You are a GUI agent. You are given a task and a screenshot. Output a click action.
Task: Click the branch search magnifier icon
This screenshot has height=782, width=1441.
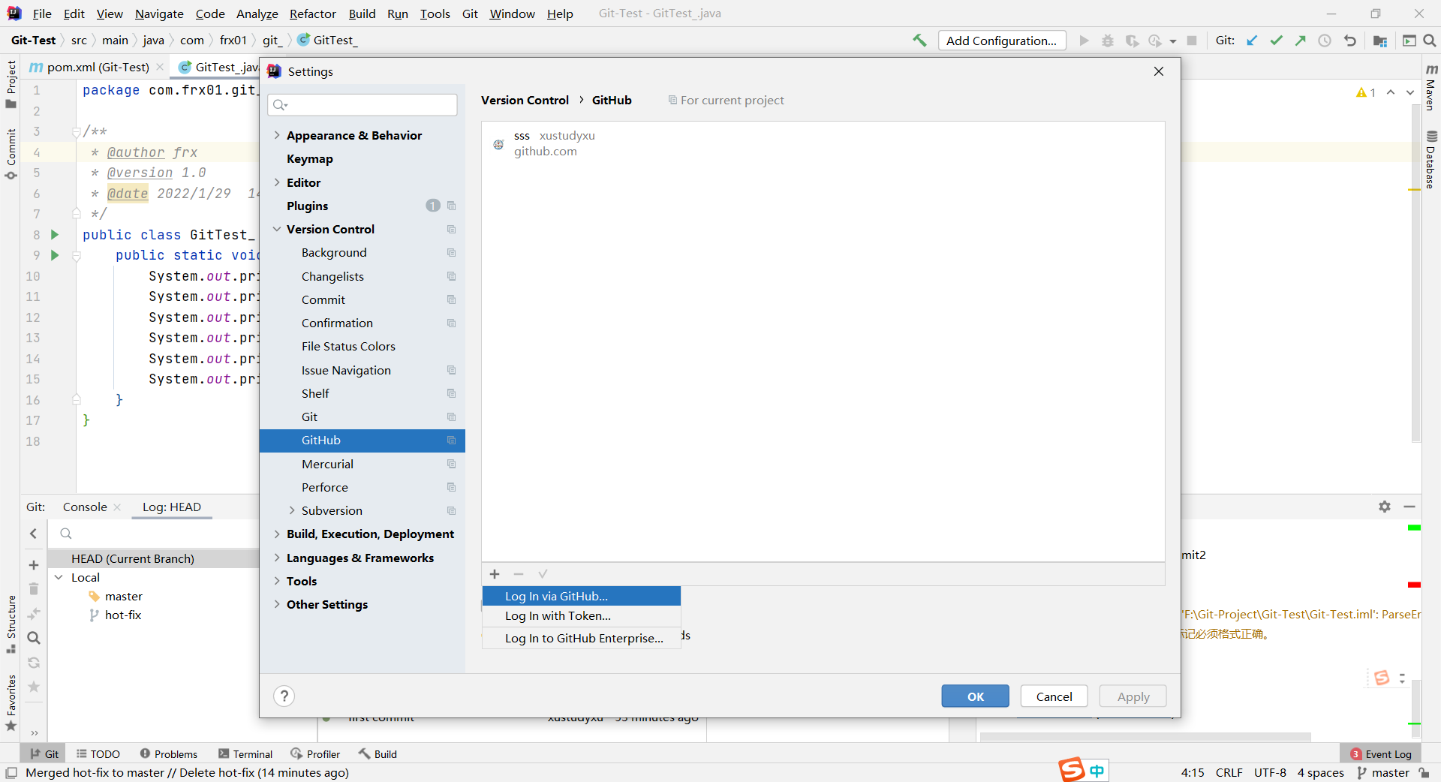coord(34,638)
